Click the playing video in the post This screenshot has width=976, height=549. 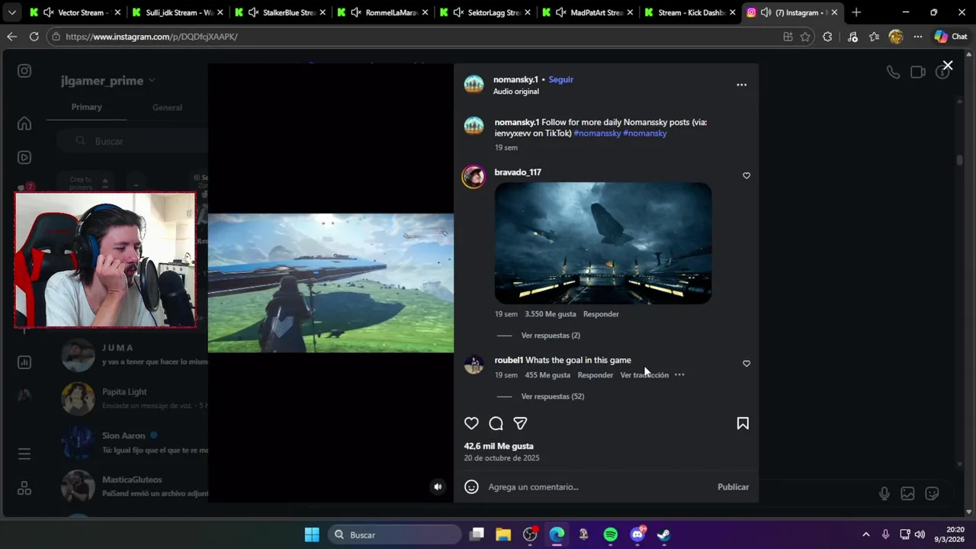pyautogui.click(x=331, y=283)
